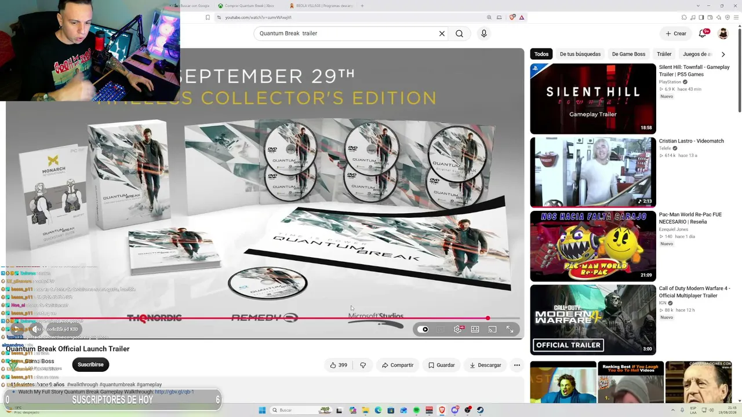Click the Descargar button

pos(485,365)
